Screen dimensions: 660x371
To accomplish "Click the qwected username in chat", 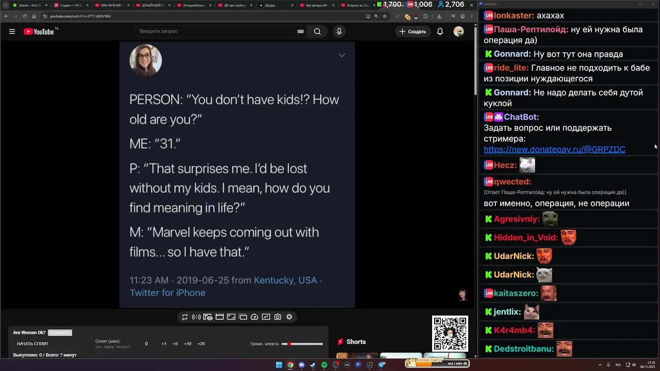I will click(513, 182).
